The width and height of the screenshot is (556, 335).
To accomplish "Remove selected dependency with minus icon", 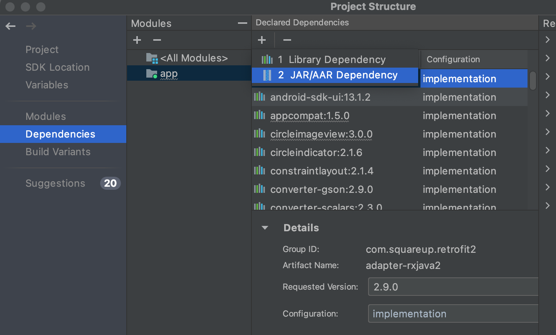I will click(x=287, y=40).
